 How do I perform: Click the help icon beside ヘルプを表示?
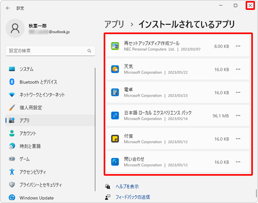click(108, 186)
